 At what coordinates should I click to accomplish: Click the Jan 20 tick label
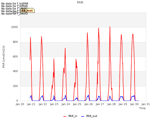[x=20, y=104]
